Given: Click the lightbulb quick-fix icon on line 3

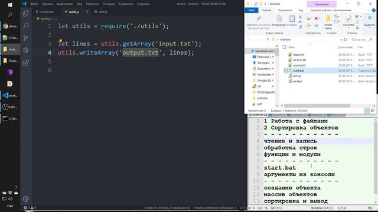Looking at the screenshot, I should (x=61, y=41).
